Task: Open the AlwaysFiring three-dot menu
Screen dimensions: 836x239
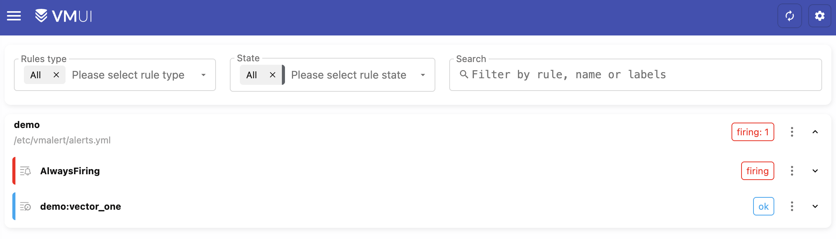Action: (792, 171)
